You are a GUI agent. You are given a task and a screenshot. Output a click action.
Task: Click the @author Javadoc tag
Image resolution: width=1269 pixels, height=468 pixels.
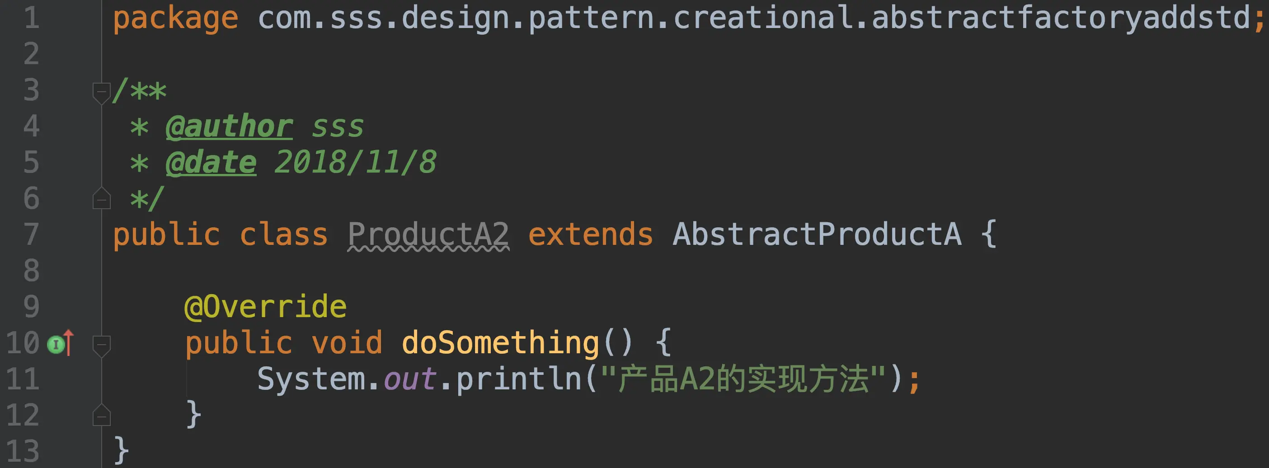(x=230, y=126)
